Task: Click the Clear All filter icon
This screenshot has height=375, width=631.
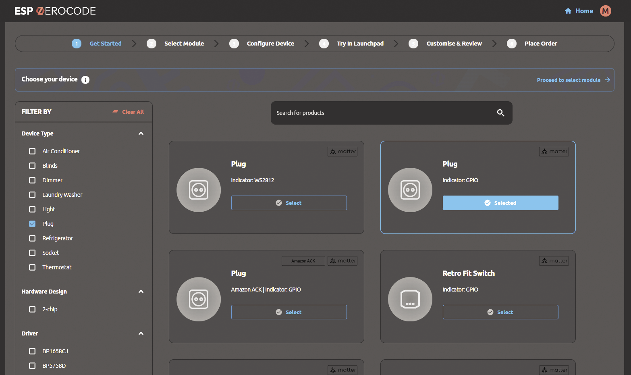Action: tap(115, 112)
